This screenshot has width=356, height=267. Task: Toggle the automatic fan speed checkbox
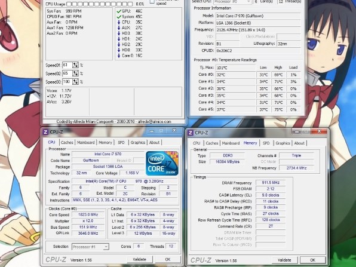(152, 2)
